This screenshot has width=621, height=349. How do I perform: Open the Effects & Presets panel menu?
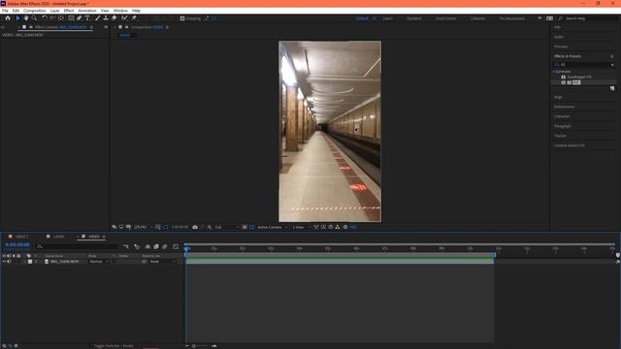pos(612,56)
